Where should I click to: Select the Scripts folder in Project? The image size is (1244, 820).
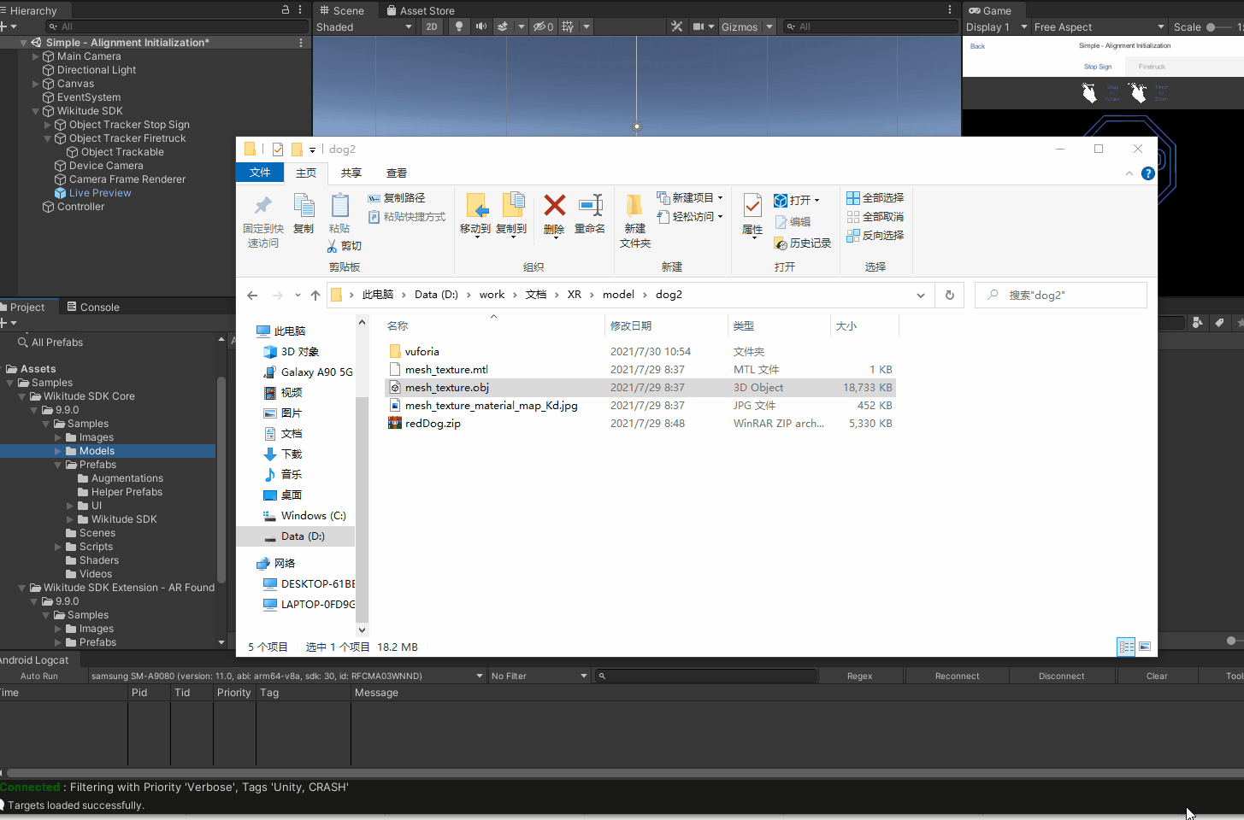click(96, 547)
